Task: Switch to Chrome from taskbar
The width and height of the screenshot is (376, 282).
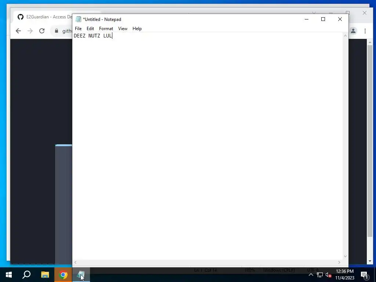Action: [63, 275]
